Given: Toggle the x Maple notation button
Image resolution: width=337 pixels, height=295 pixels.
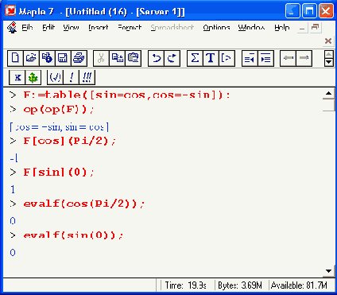Looking at the screenshot, I should 17,78.
